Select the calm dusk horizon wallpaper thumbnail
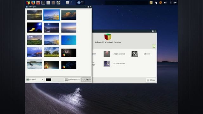The height and width of the screenshot is (114, 203). (x=69, y=28)
